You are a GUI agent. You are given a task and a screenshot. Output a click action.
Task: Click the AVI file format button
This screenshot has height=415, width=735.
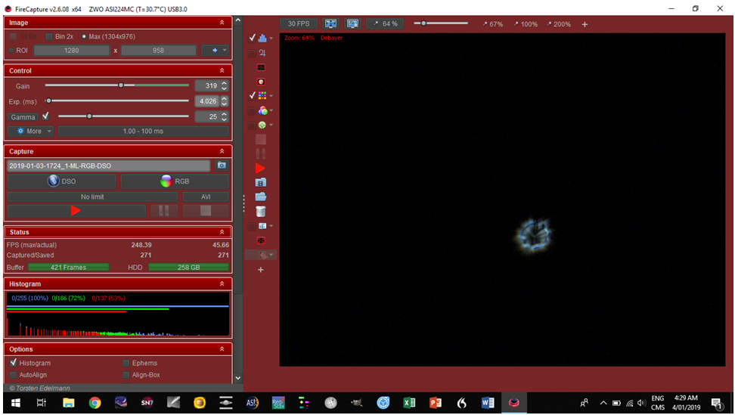[x=206, y=197]
